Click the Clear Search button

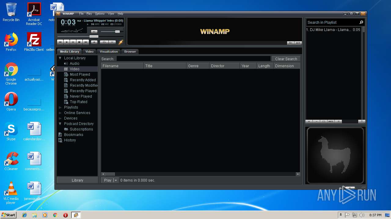[286, 59]
